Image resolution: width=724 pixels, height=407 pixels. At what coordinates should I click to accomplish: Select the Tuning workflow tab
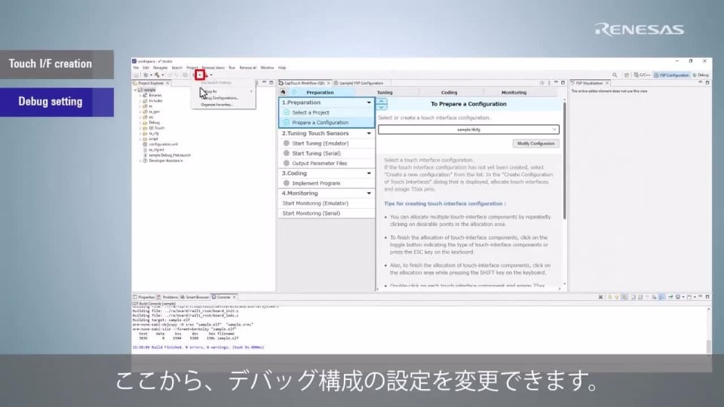(385, 92)
